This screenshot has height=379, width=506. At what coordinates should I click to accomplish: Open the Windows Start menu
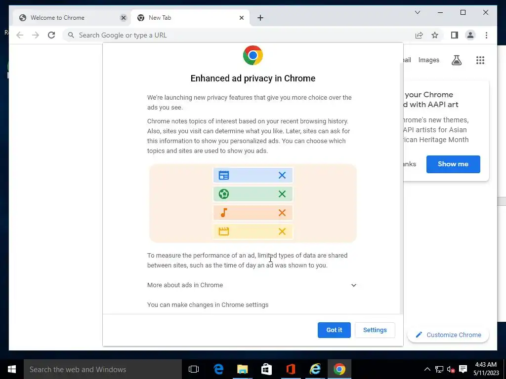click(12, 369)
